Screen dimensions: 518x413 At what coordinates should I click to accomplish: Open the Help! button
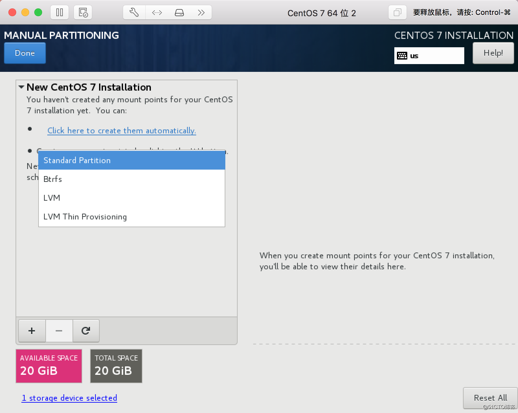[493, 53]
